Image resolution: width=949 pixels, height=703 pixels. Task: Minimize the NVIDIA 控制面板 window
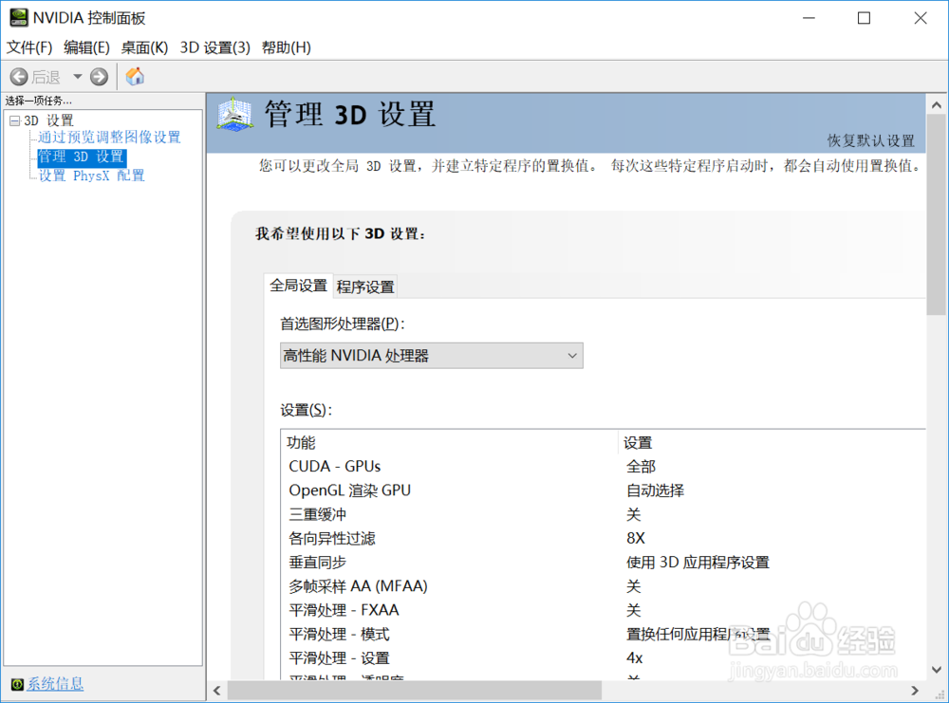tap(809, 18)
